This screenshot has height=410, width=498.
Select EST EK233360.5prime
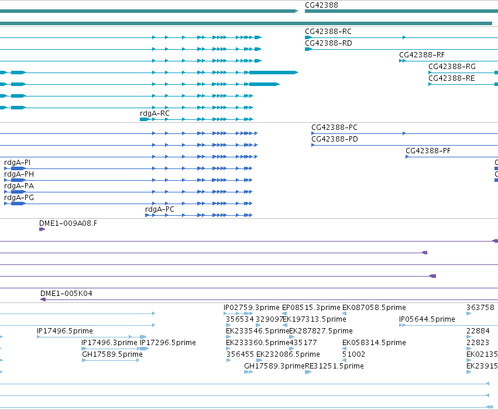click(x=257, y=343)
